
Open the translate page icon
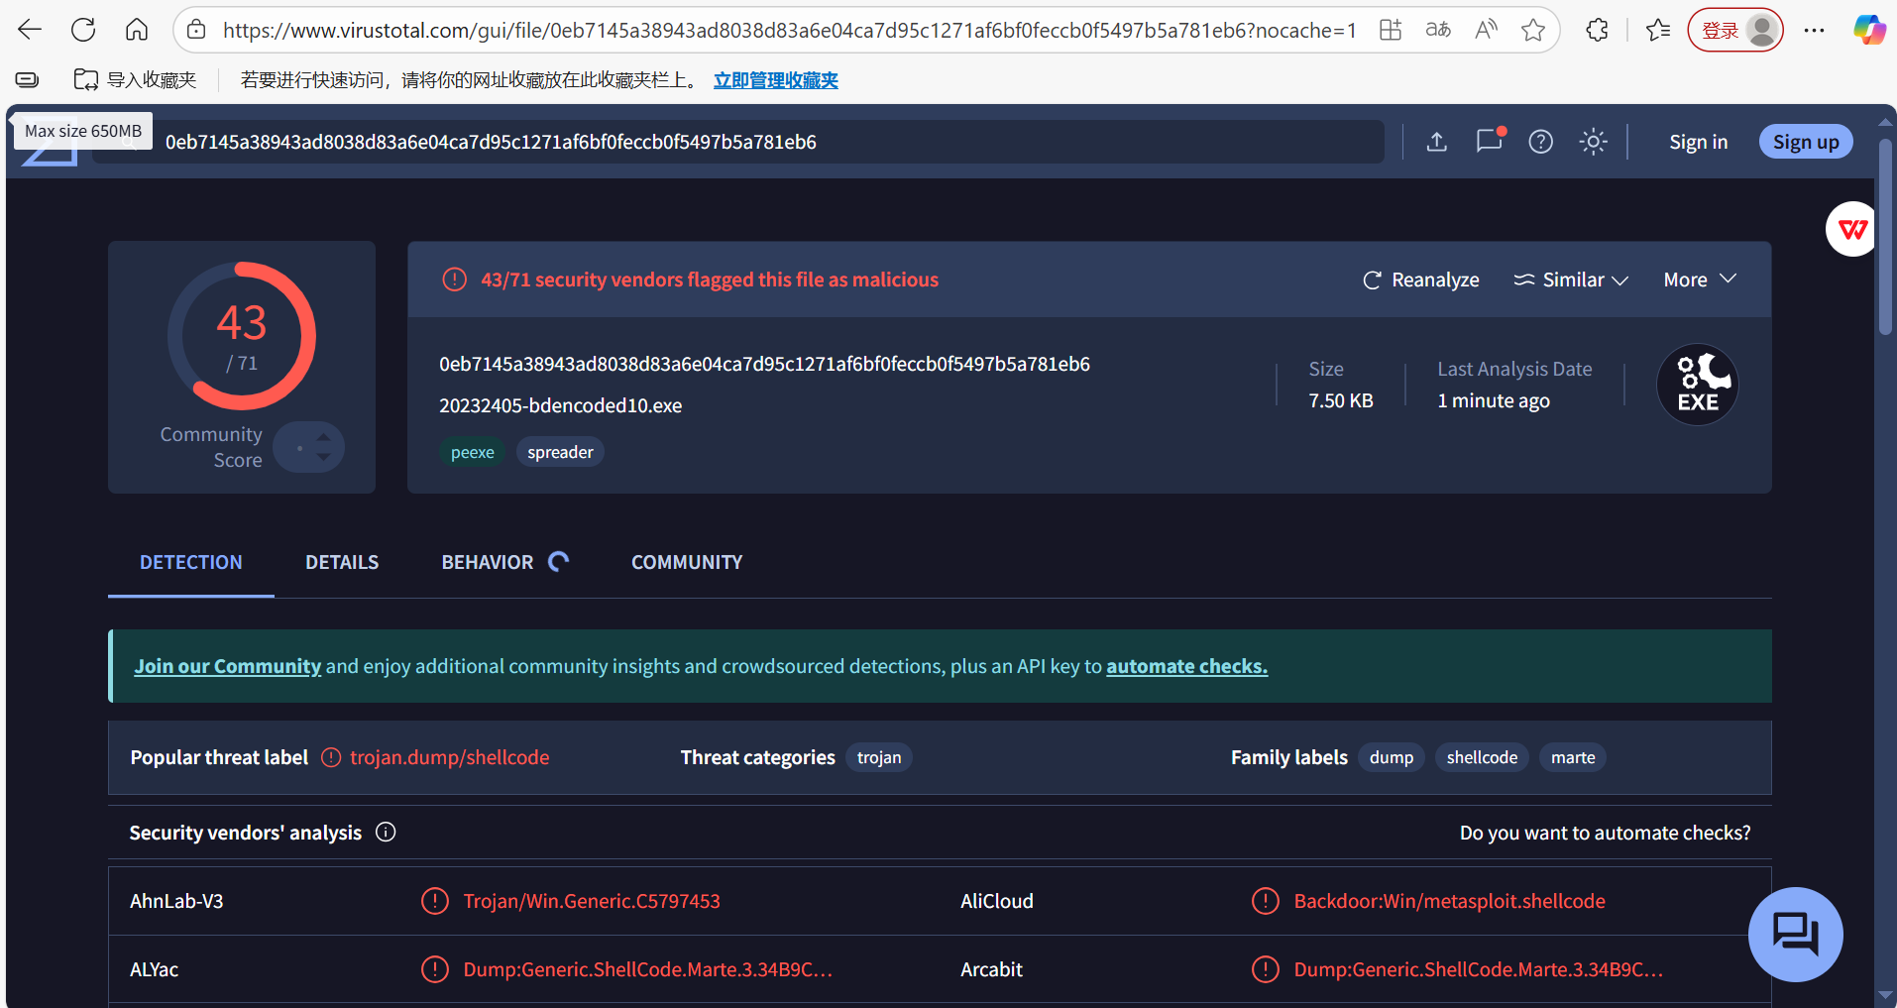click(1438, 30)
